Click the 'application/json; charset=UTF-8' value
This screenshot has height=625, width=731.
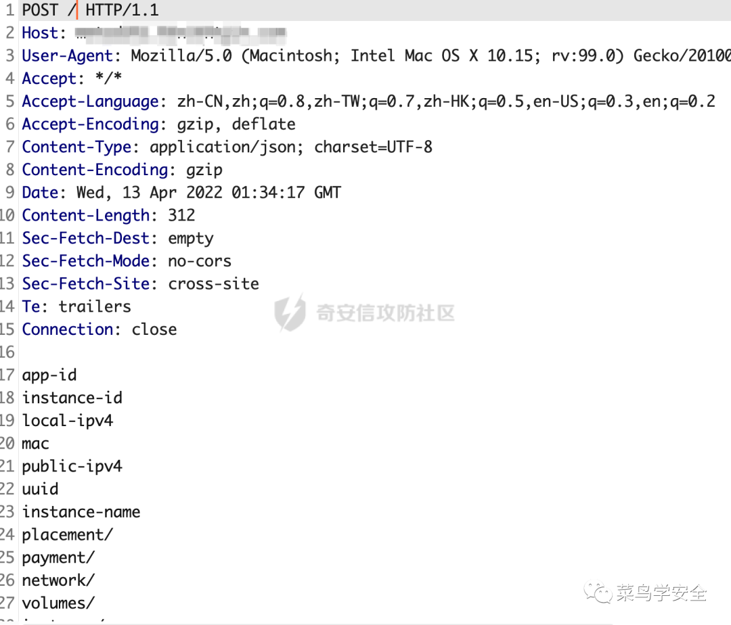point(291,147)
